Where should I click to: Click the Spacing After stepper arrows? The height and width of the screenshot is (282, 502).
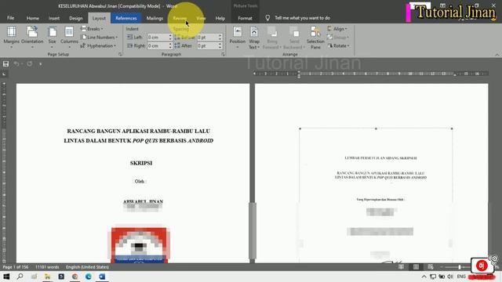coord(220,45)
